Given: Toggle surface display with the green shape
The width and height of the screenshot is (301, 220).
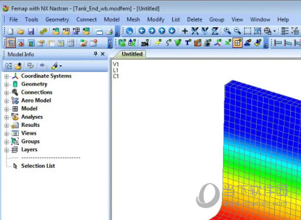Looking at the screenshot, I should click(178, 43).
